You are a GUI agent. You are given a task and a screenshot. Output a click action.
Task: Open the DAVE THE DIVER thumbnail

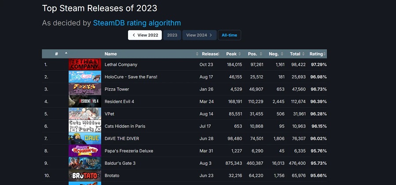tap(85, 138)
